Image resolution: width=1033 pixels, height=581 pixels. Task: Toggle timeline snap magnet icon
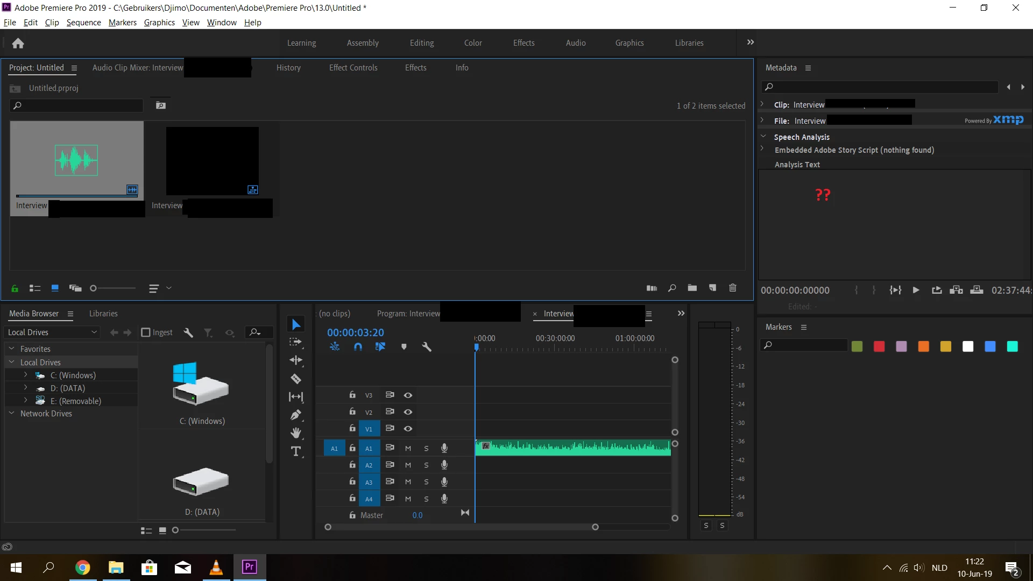pyautogui.click(x=358, y=347)
